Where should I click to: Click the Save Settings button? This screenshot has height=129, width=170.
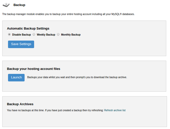point(21,44)
